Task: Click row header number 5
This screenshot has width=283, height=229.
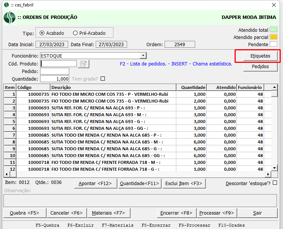Action: point(10,122)
